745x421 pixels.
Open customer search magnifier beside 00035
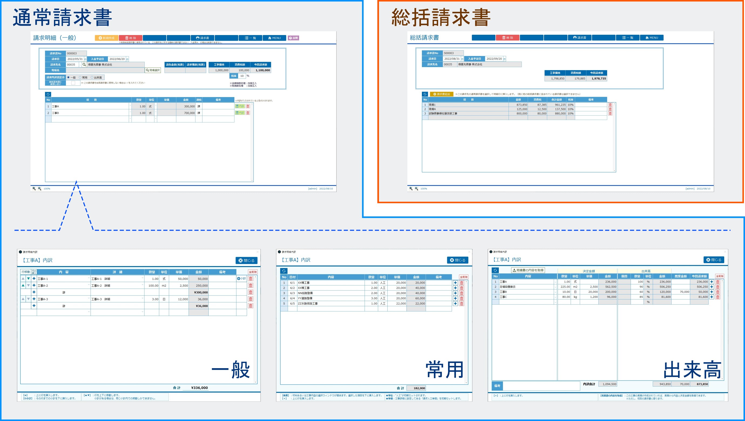[84, 64]
